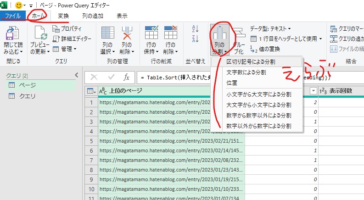Open プロパティ in the query group
This screenshot has height=200, width=364.
click(x=67, y=28)
